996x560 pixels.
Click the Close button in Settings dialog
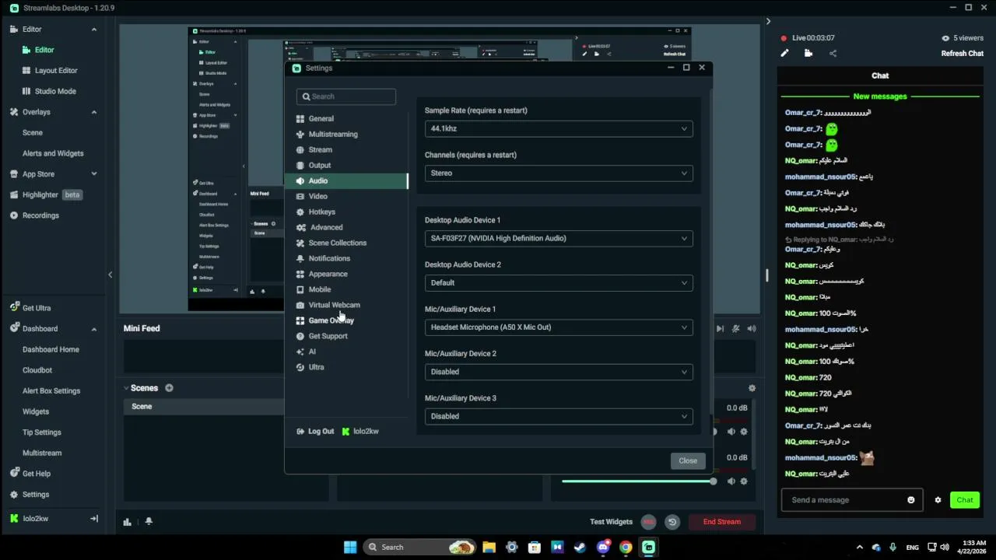click(x=688, y=461)
